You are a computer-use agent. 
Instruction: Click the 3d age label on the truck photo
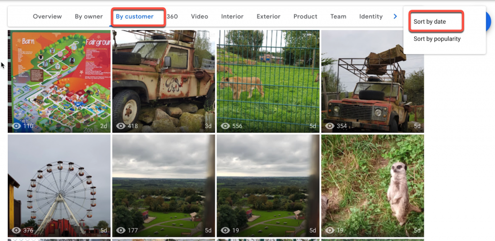pos(208,126)
